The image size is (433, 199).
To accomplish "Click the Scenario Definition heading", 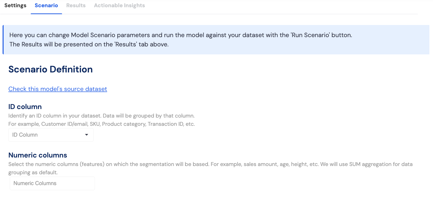I will pos(51,69).
